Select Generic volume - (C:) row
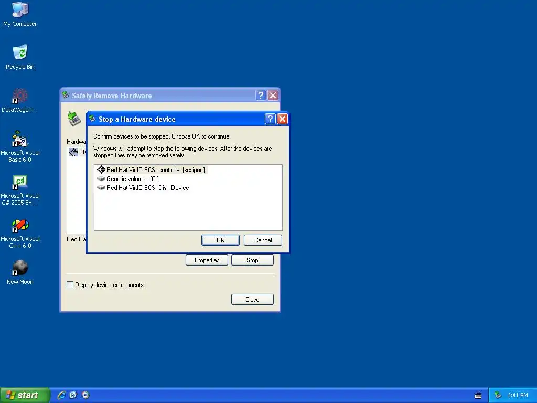537x403 pixels. [128, 179]
